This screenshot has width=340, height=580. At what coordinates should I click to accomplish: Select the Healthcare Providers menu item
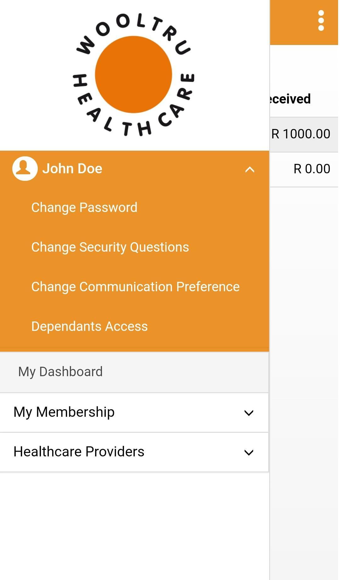(134, 452)
